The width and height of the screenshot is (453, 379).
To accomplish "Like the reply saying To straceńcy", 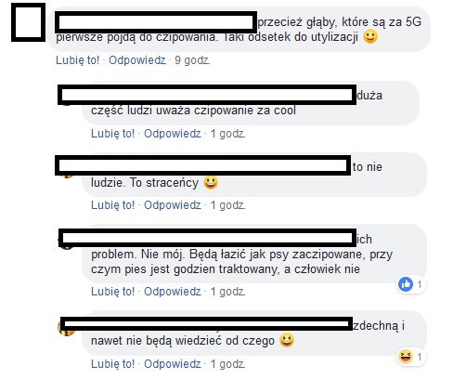I will [x=112, y=205].
